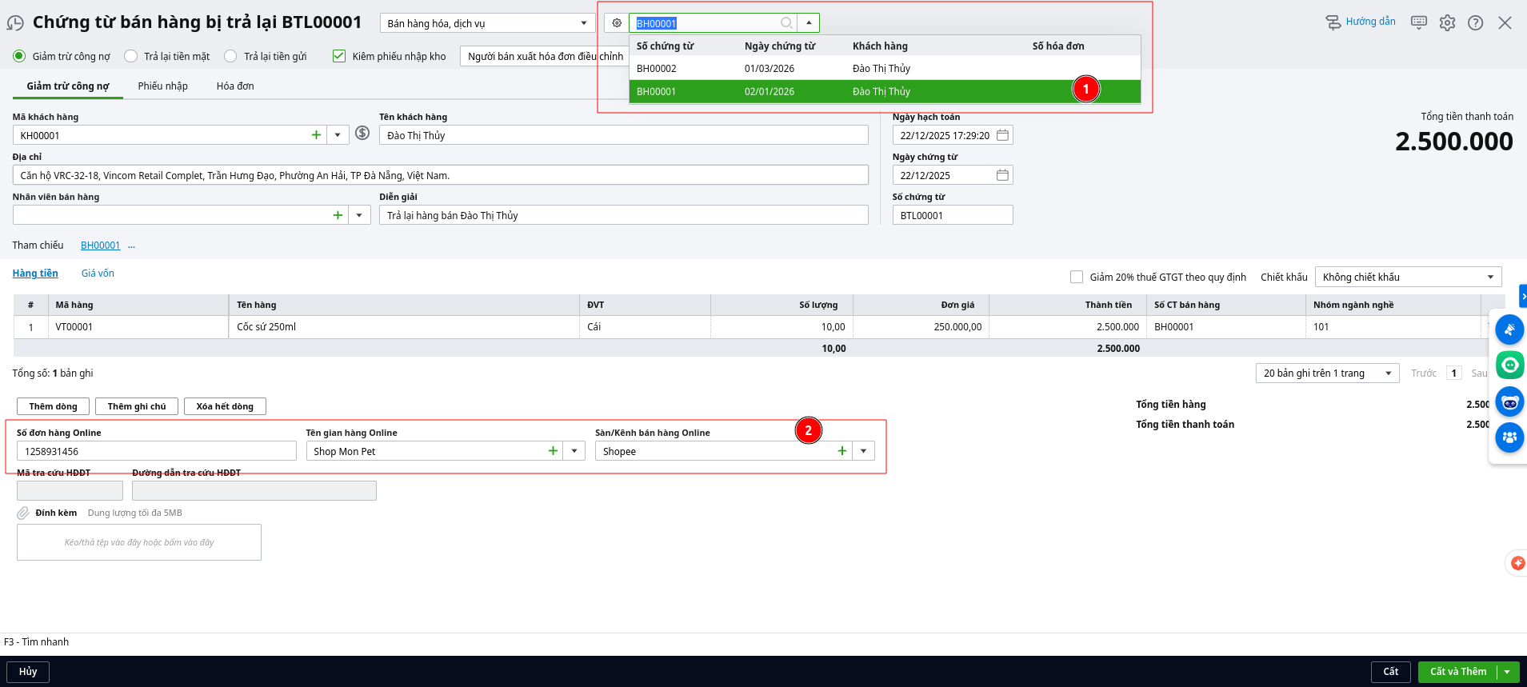Uncheck Kiêm phiếu nhập kho
The image size is (1527, 687).
(339, 56)
